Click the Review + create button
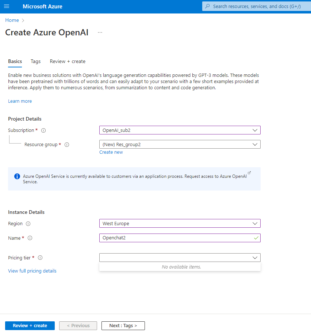Viewport: 311px width, 333px height. 30,326
